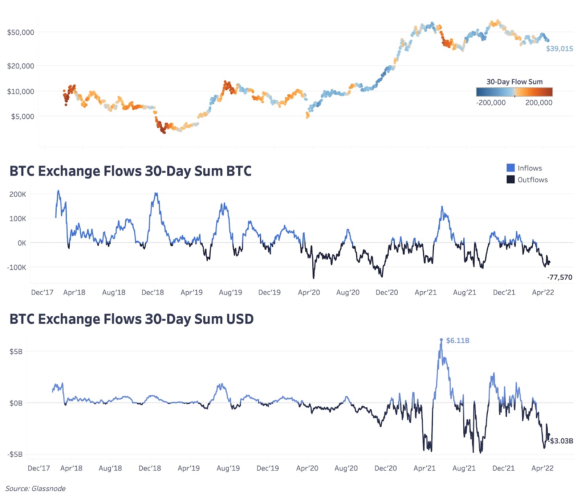Select the 'BTC Exchange Flows 30-Day Sum BTC' title

(x=130, y=171)
